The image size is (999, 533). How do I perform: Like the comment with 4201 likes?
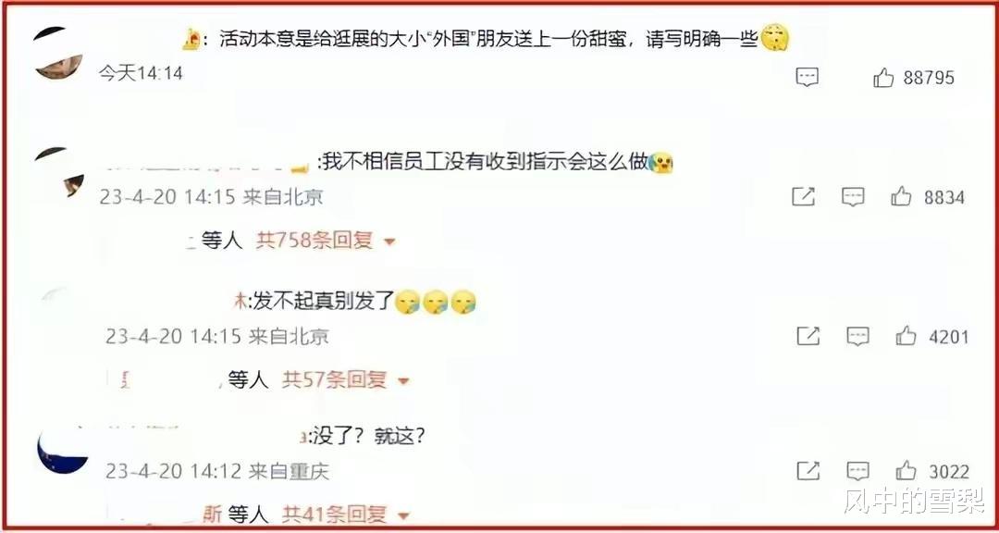pos(906,337)
